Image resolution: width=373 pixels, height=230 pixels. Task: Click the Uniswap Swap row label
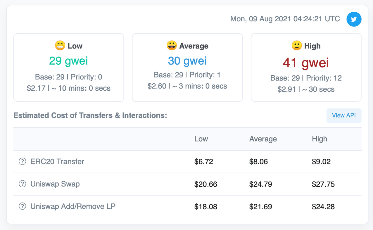click(55, 184)
